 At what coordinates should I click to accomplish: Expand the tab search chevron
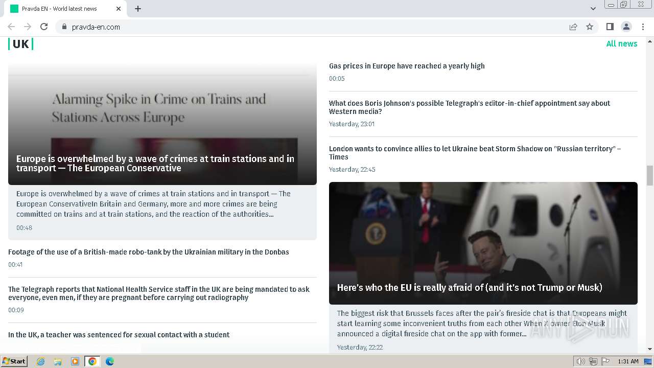(x=593, y=9)
